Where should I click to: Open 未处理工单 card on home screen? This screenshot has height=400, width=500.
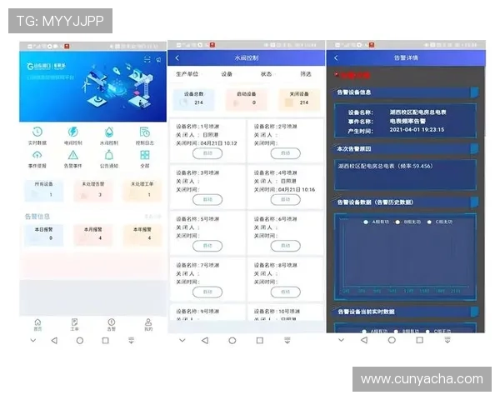click(142, 191)
